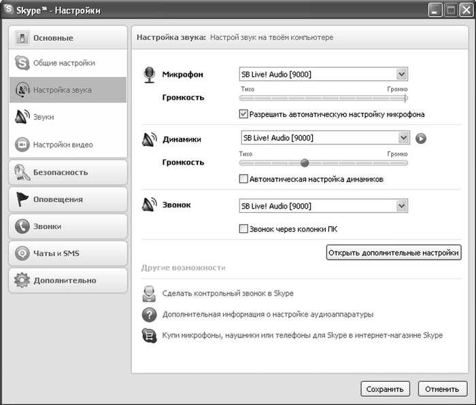Open the Микрофон device dropdown

pos(401,74)
